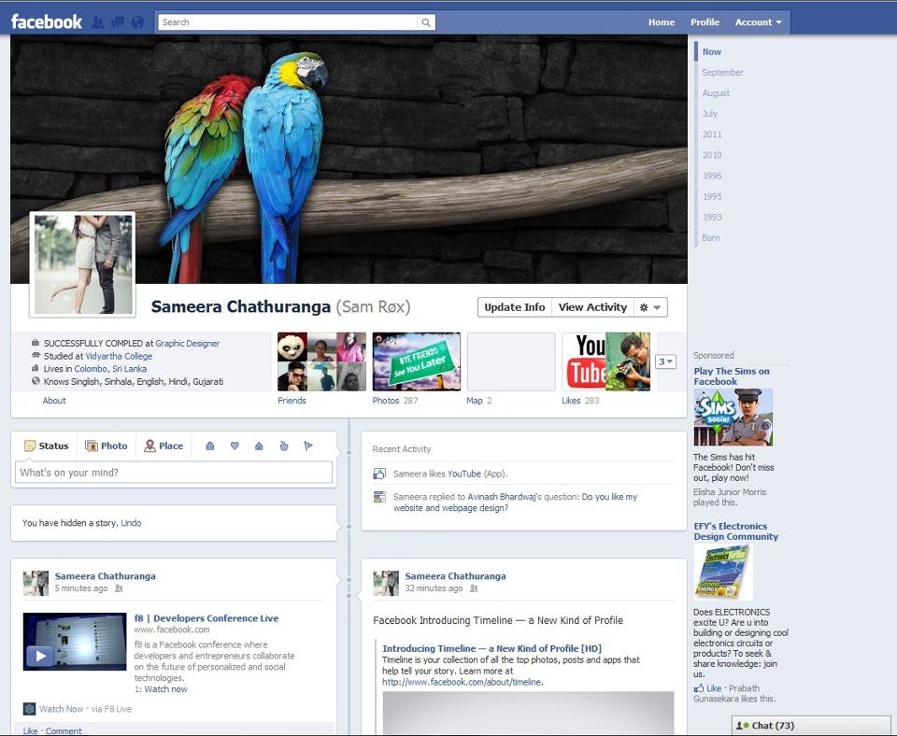The height and width of the screenshot is (736, 897).
Task: Select the Status composer tab
Action: [x=47, y=446]
